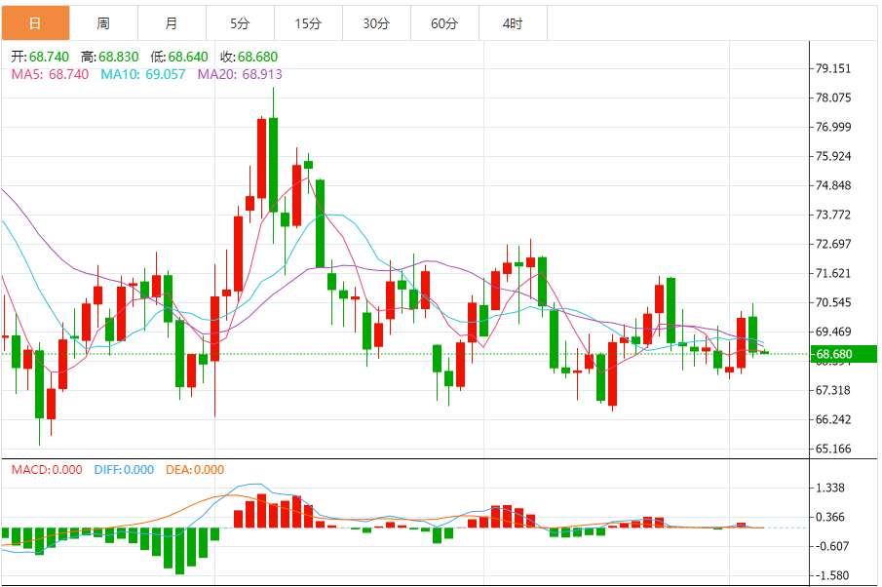Click the 0.366 MACD axis label
This screenshot has height=587, width=882.
(830, 517)
